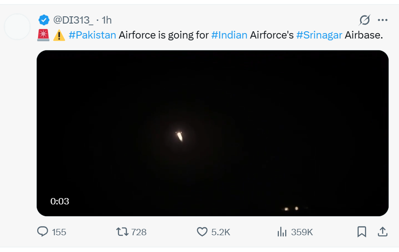
Task: Like the post with the heart icon
Action: 202,232
